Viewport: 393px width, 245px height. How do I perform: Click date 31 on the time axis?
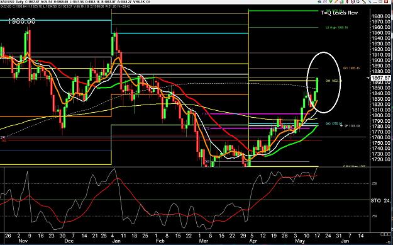(x=339, y=236)
